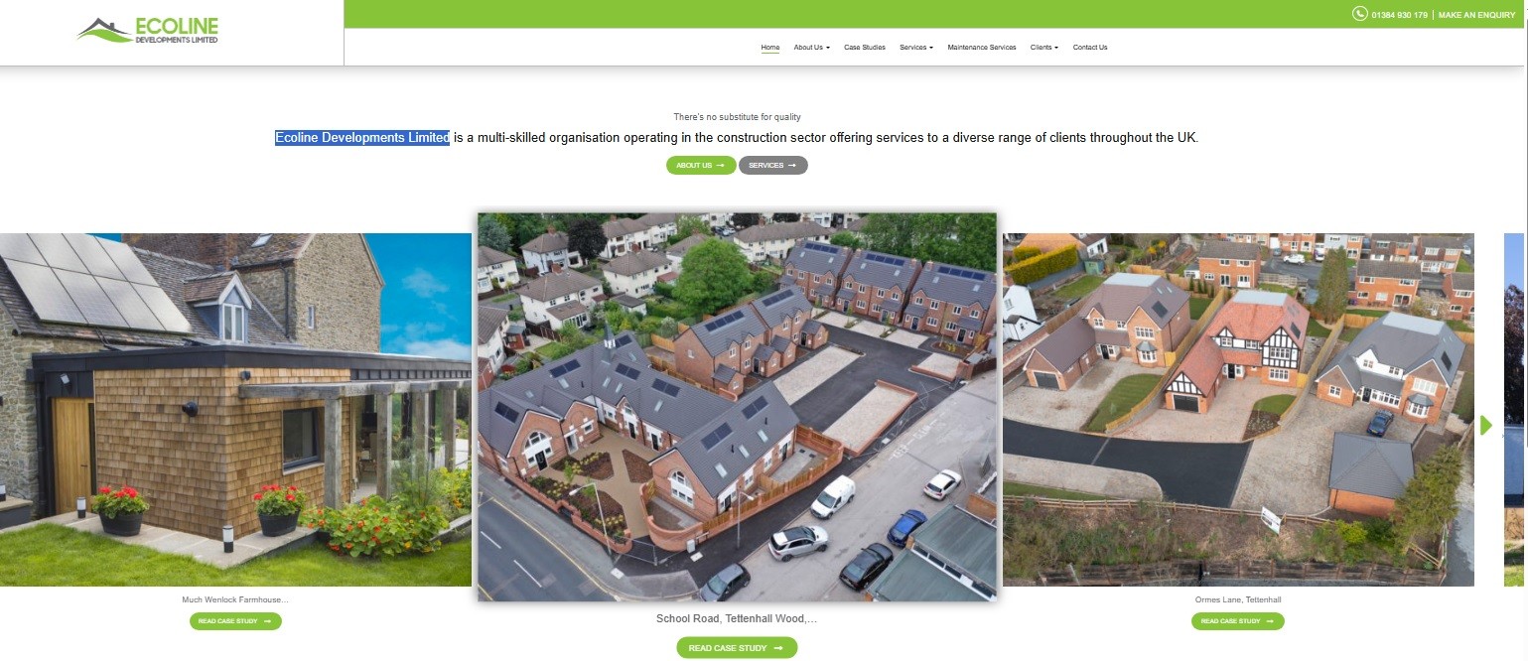Screen dimensions: 1528x661
Task: Click the phone icon in header
Action: coord(1359,14)
